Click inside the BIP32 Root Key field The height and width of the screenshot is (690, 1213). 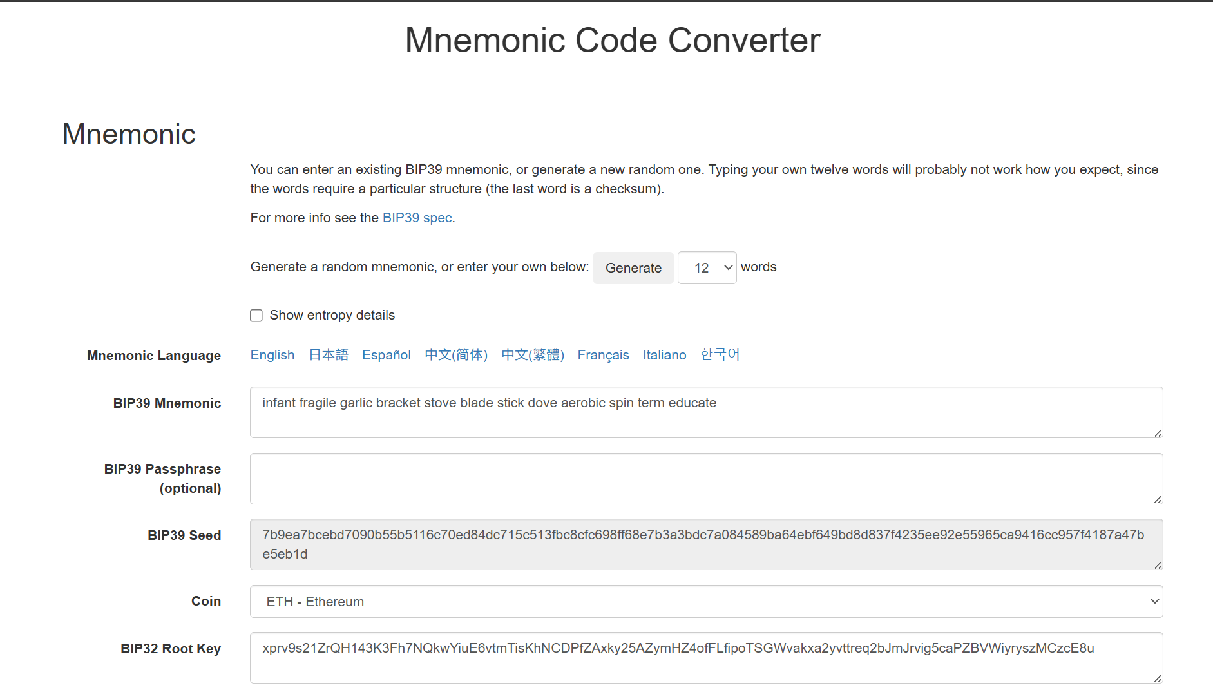705,658
